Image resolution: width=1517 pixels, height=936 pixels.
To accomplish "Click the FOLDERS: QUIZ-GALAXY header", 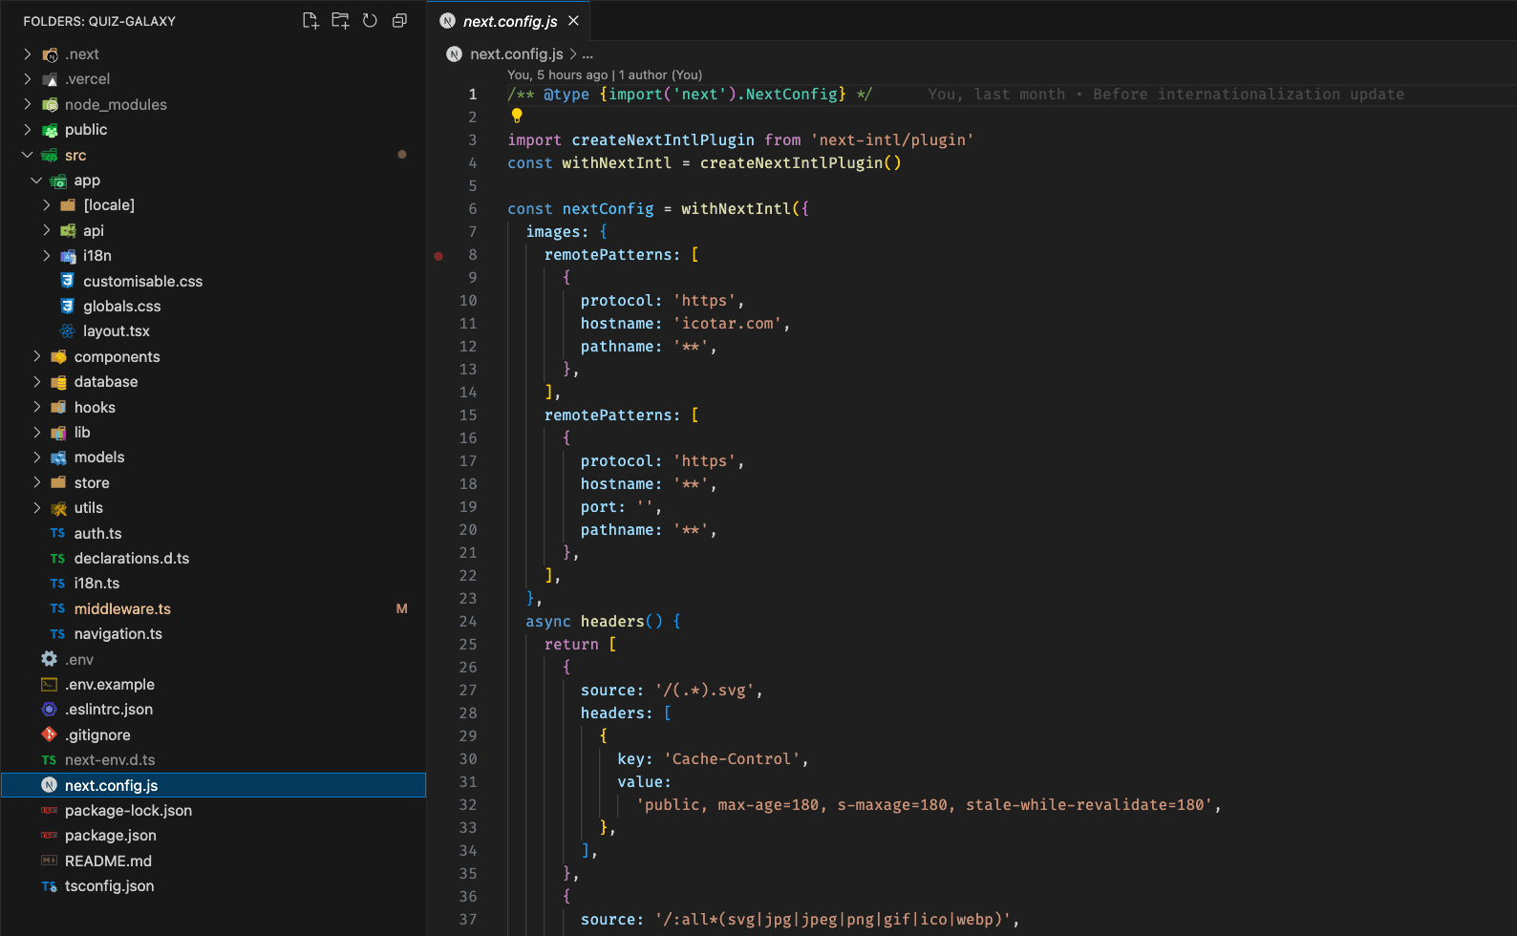I will 99,21.
